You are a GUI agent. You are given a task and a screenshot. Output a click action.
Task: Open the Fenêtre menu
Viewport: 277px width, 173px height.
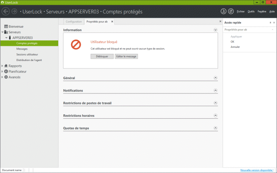click(262, 11)
